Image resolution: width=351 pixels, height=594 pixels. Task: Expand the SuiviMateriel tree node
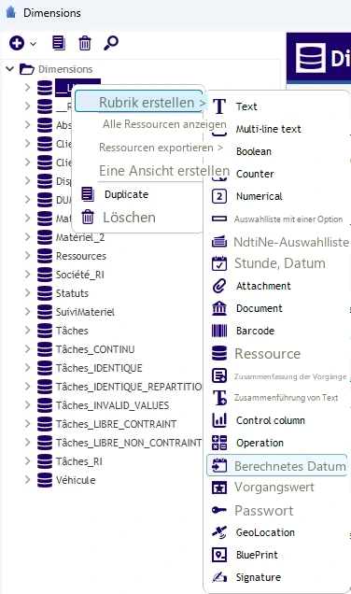click(28, 312)
